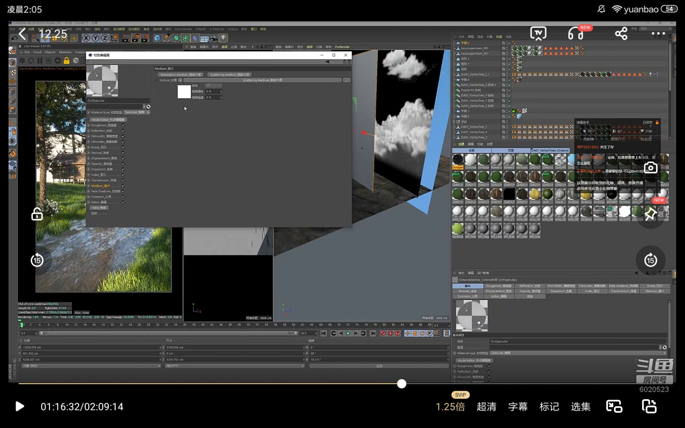Screen dimensions: 685x428
Task: Open the headphones audio-only mode icon
Action: point(575,34)
